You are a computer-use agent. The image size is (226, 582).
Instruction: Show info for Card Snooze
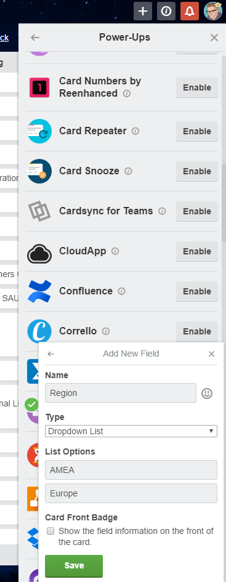pyautogui.click(x=128, y=171)
